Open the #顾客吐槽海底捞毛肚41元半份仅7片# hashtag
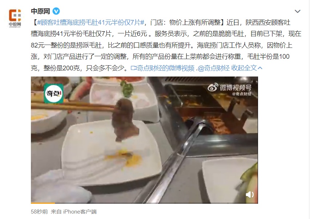 [91, 22]
